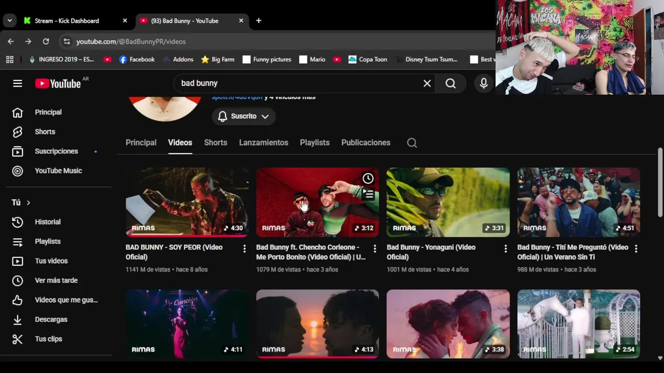
Task: Open browser apps grid bookmark icon
Action: pyautogui.click(x=10, y=60)
